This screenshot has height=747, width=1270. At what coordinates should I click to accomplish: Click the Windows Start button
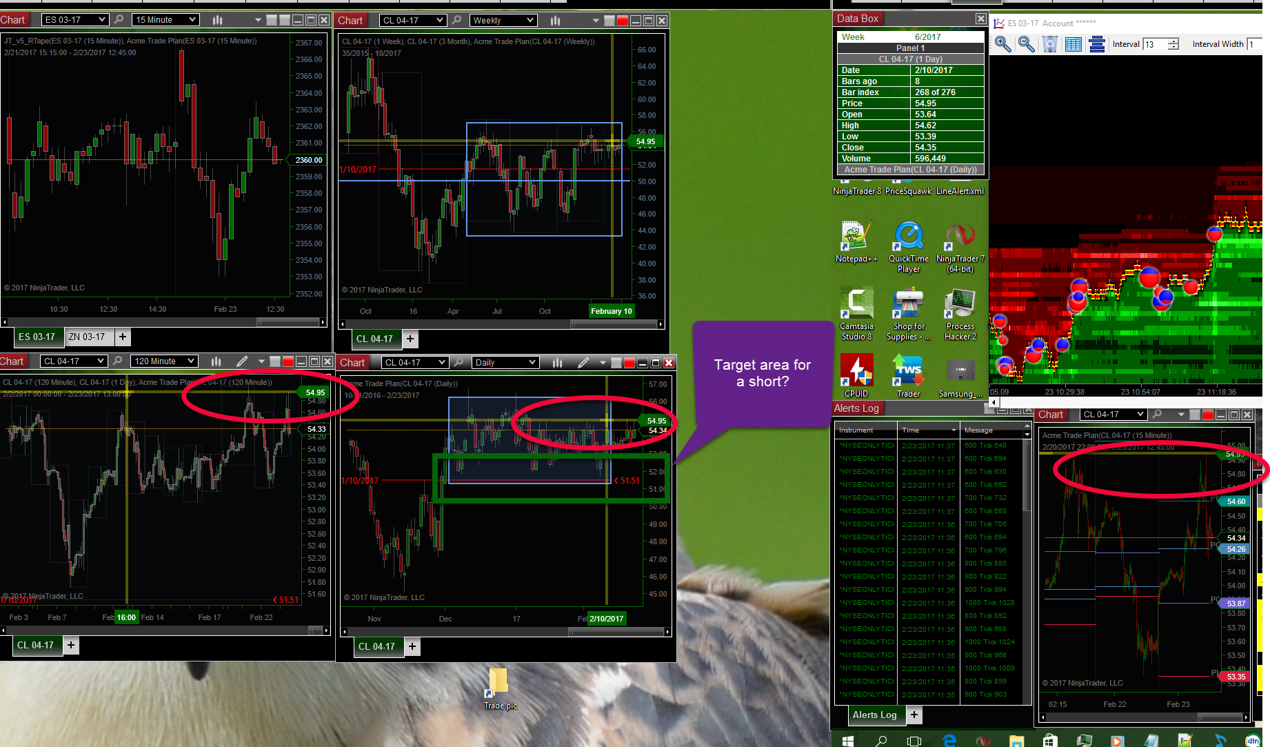[848, 740]
